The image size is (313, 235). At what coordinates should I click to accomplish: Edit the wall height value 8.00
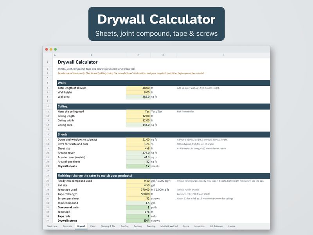point(138,92)
